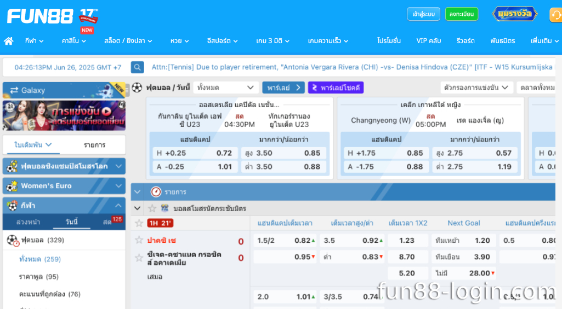
Task: Switch to the วันนี้ tab
Action: [x=71, y=221]
